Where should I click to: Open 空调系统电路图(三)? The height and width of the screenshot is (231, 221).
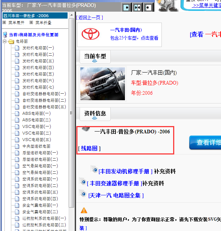tap(40, 192)
